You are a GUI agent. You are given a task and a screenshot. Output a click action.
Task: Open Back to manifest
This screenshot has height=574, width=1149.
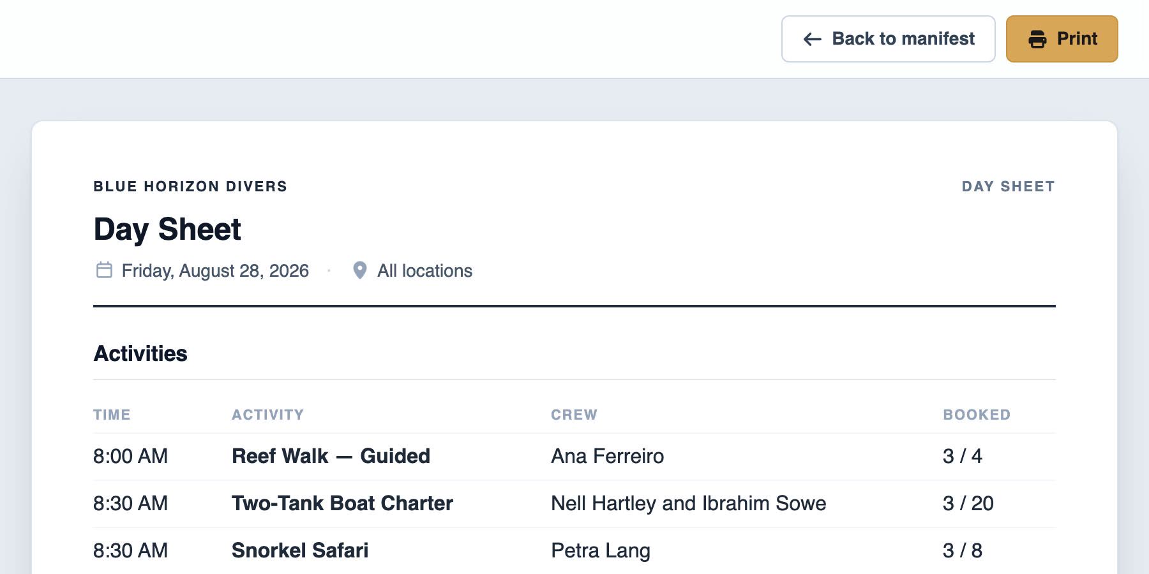click(888, 39)
